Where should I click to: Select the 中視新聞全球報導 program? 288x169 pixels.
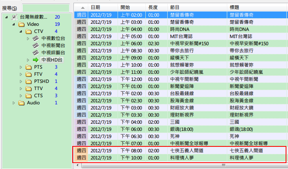pos(181,144)
